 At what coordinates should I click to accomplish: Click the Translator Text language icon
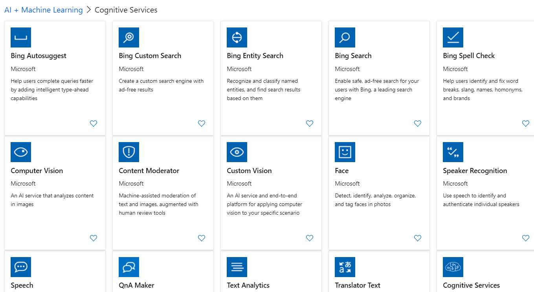(345, 266)
